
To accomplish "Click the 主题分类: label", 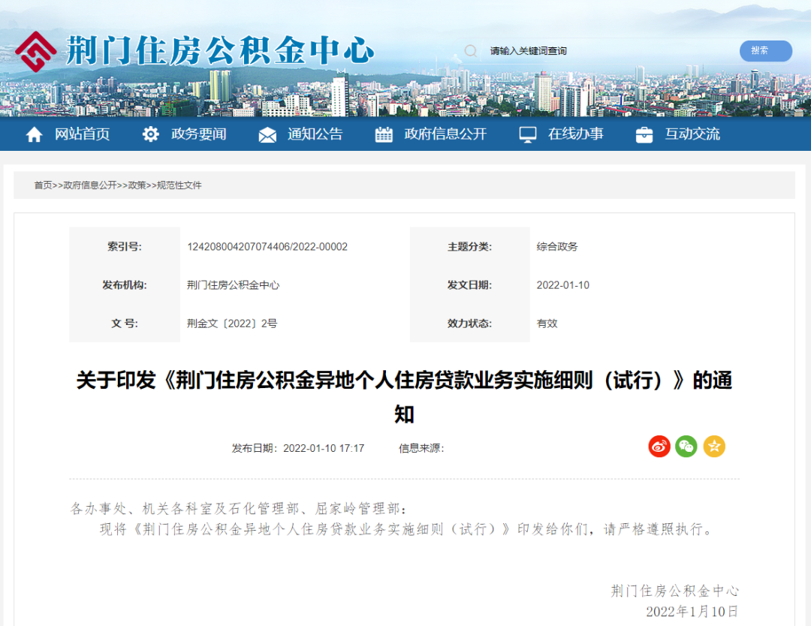I will point(469,247).
